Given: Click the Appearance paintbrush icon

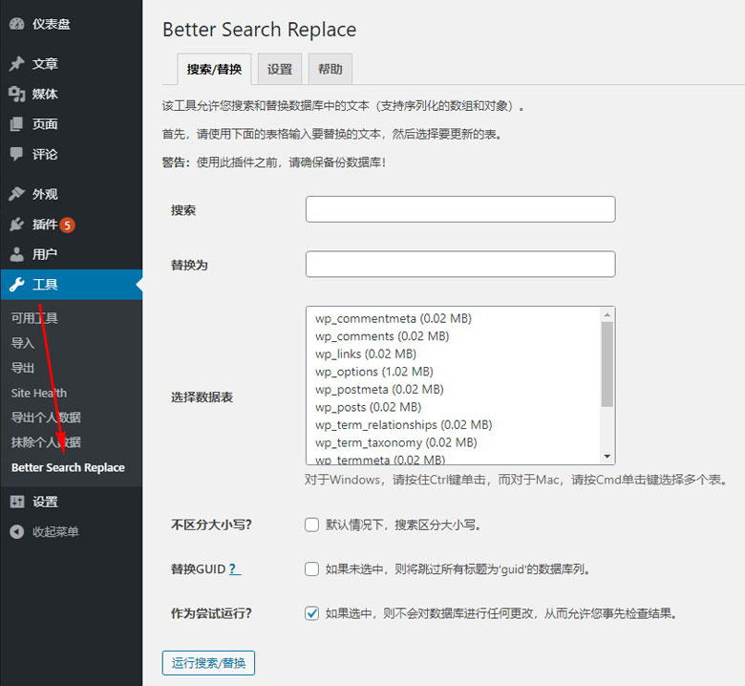Looking at the screenshot, I should pos(16,194).
